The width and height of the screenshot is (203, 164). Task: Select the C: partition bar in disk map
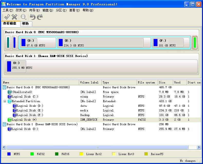(14, 43)
